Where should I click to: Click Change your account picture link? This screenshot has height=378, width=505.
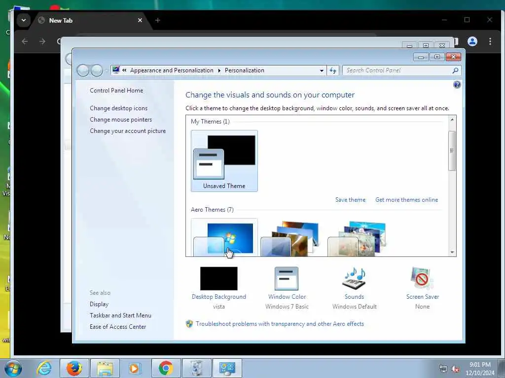coord(128,131)
